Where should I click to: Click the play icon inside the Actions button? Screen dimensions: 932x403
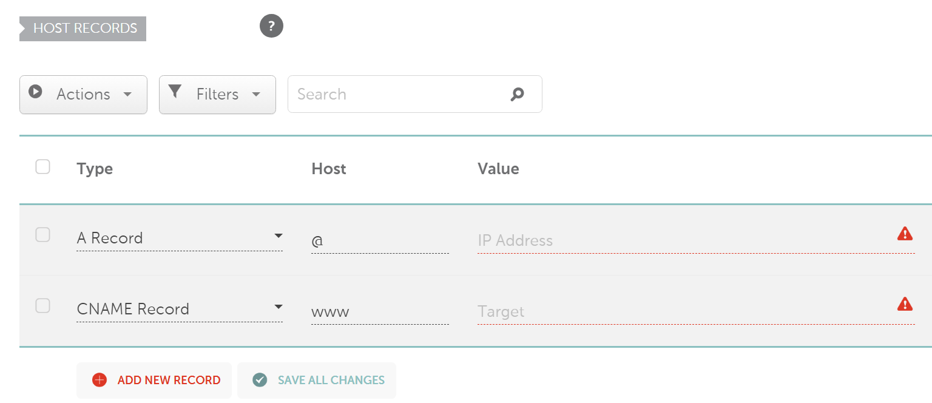point(36,92)
